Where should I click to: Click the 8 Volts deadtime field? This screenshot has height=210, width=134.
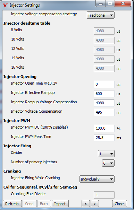click(x=104, y=31)
